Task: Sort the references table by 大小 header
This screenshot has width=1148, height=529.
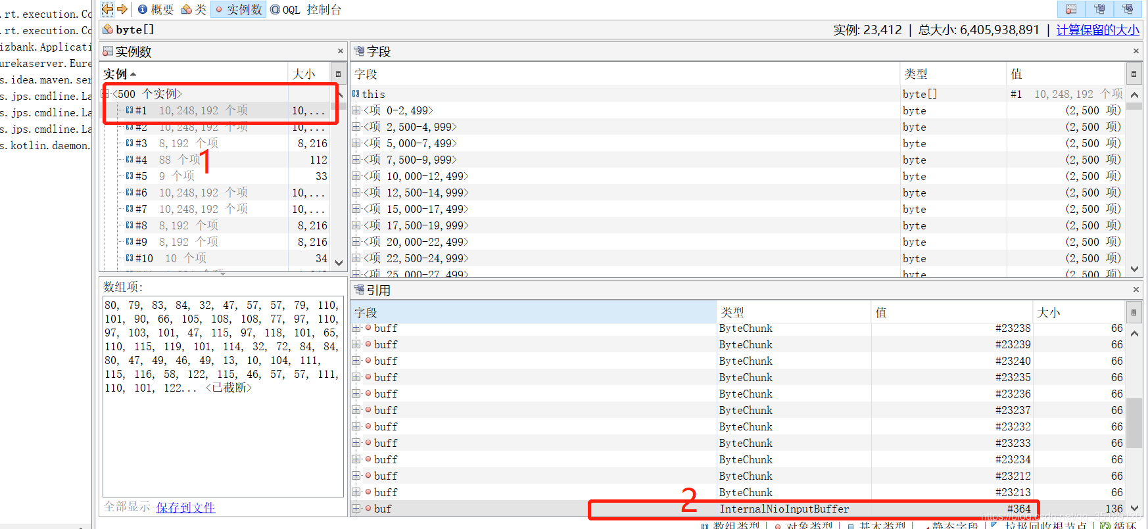Action: [1079, 312]
